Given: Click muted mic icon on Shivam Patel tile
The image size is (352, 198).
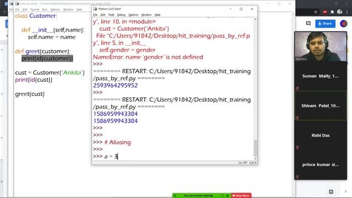Looking at the screenshot, I should tap(298, 118).
